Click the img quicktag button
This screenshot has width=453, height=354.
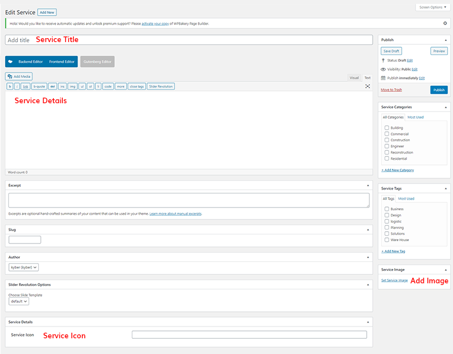point(72,86)
